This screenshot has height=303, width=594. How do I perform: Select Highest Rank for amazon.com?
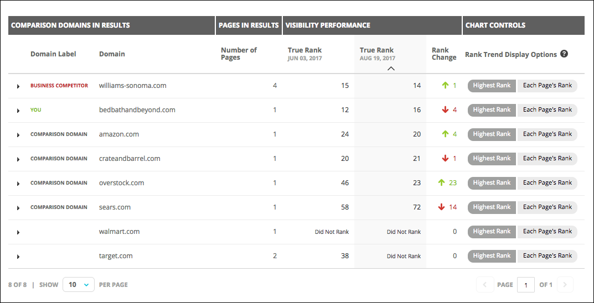pyautogui.click(x=492, y=134)
